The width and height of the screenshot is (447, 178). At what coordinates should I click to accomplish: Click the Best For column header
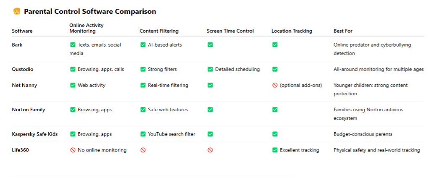point(343,31)
